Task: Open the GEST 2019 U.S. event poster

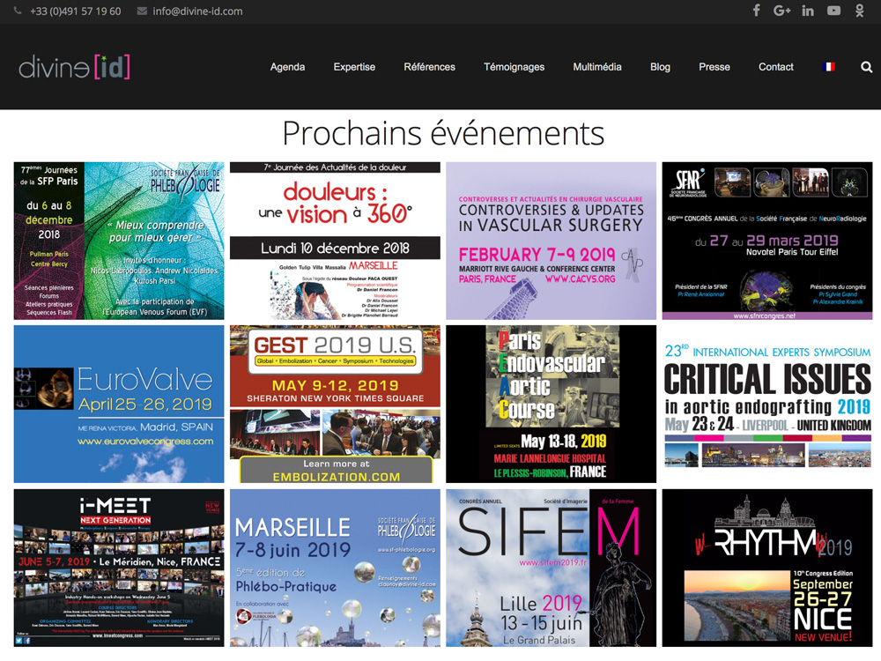Action: click(x=335, y=405)
